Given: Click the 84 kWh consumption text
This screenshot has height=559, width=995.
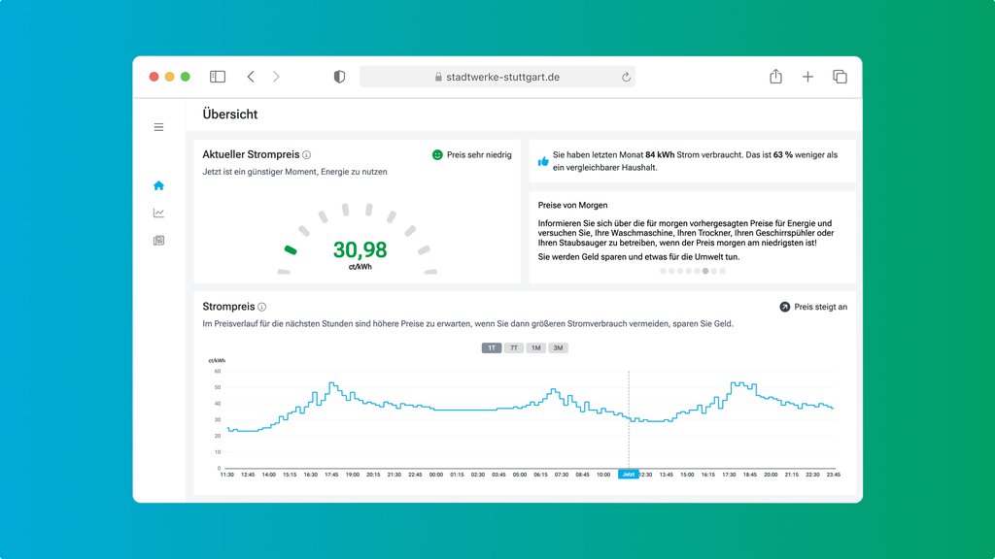Looking at the screenshot, I should pos(660,154).
